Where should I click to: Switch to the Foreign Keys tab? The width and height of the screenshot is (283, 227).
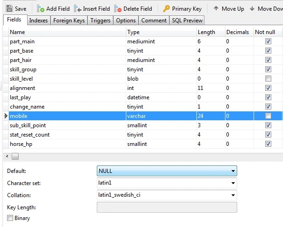click(69, 21)
